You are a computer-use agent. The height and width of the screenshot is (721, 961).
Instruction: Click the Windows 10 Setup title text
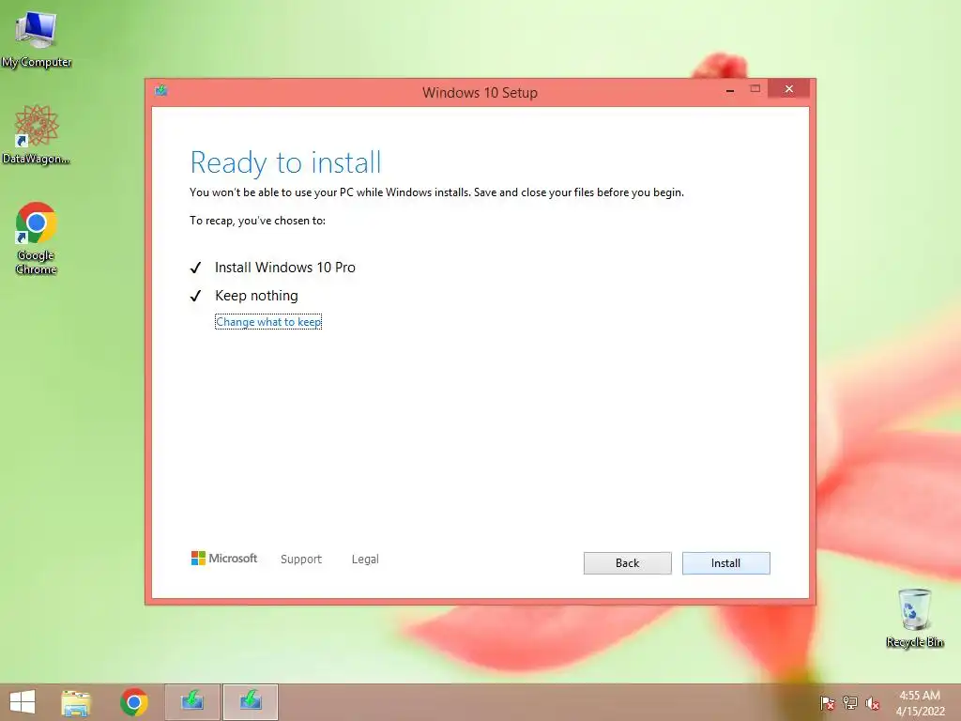tap(480, 93)
